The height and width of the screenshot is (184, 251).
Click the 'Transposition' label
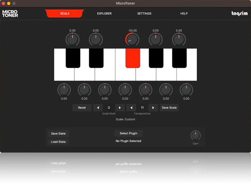coord(142,113)
